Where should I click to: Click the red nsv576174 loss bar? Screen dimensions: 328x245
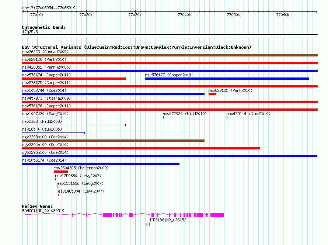(74, 79)
